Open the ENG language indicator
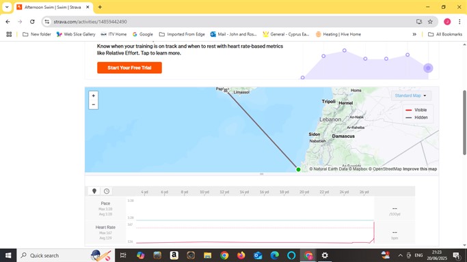The width and height of the screenshot is (467, 262). (418, 255)
